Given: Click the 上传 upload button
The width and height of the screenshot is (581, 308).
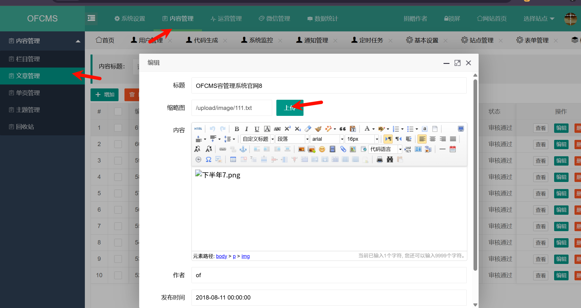Looking at the screenshot, I should (x=290, y=108).
